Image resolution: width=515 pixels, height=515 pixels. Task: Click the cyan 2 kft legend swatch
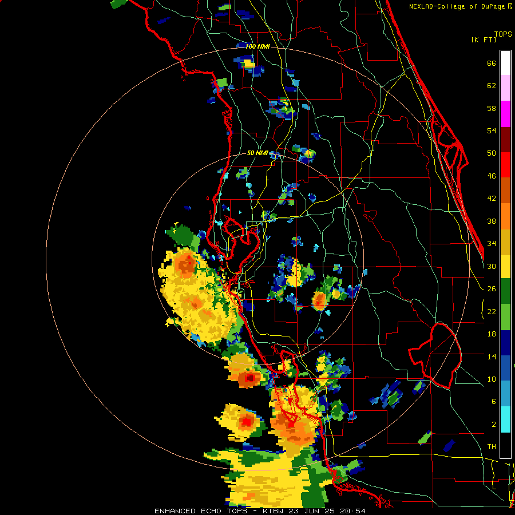[505, 419]
